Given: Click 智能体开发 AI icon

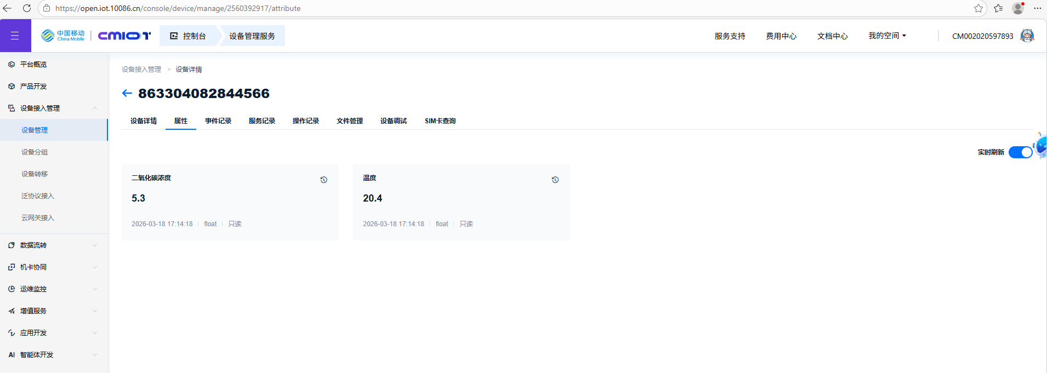Looking at the screenshot, I should pyautogui.click(x=12, y=354).
